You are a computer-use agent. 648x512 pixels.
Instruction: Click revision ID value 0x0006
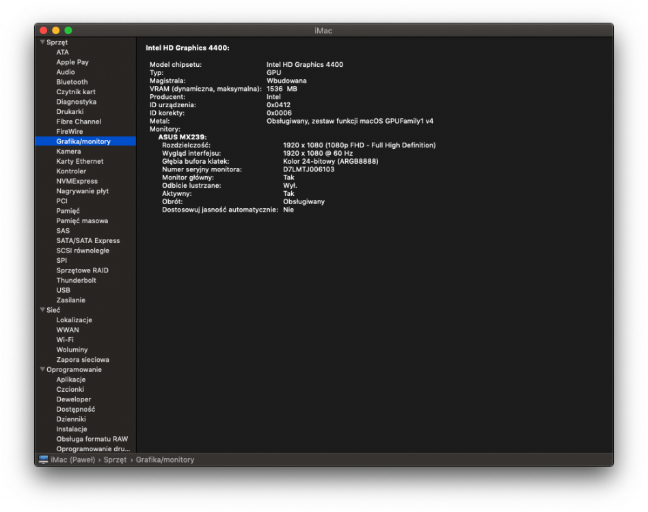pos(279,113)
